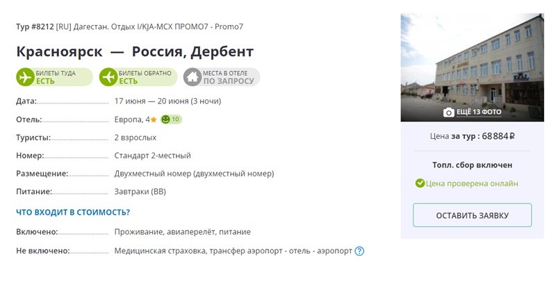
Task: Click the green smiley rating badge
Action: click(x=171, y=119)
